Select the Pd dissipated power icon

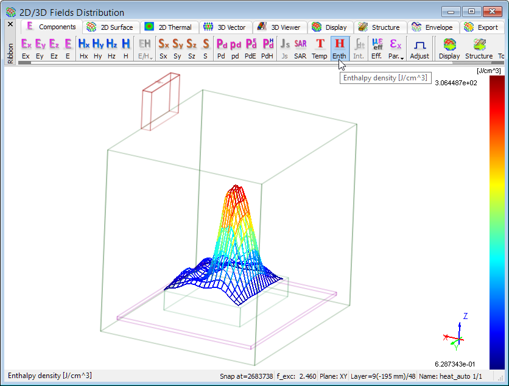[x=221, y=48]
